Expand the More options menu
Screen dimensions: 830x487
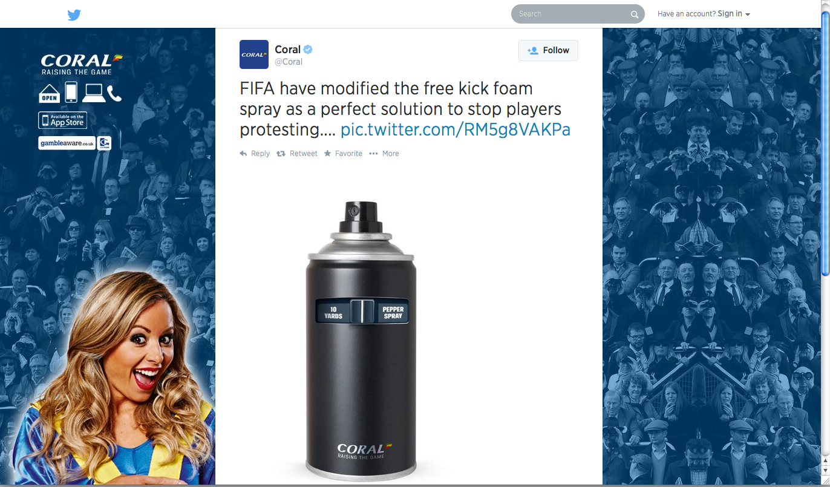tap(384, 154)
